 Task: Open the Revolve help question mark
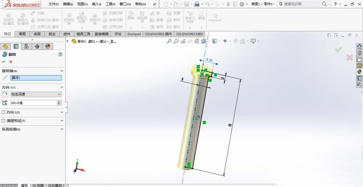coord(60,55)
